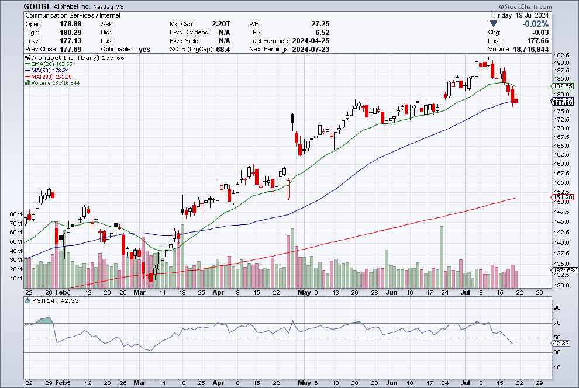Click the Last Earnings date 2024-04-25

pyautogui.click(x=311, y=41)
